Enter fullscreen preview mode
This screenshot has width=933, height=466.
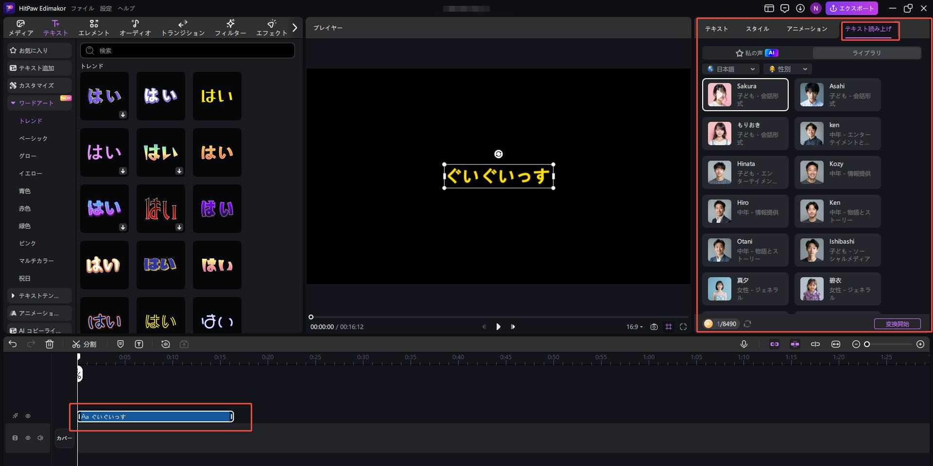point(684,327)
